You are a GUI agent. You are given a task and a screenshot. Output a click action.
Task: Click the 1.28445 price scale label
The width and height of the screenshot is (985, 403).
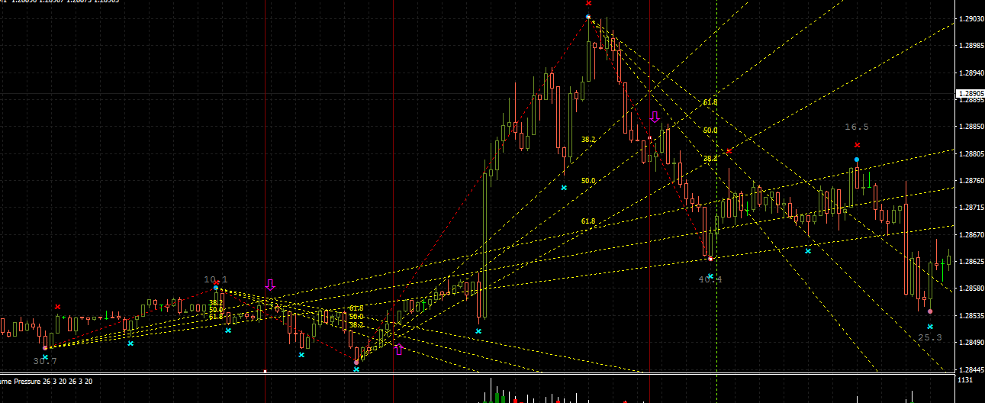click(970, 369)
